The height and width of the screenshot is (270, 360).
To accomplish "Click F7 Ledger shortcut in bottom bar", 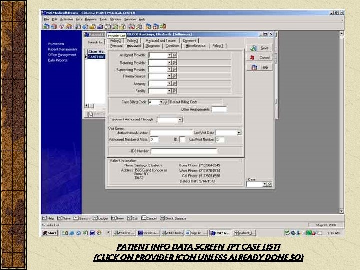I will tap(100, 218).
